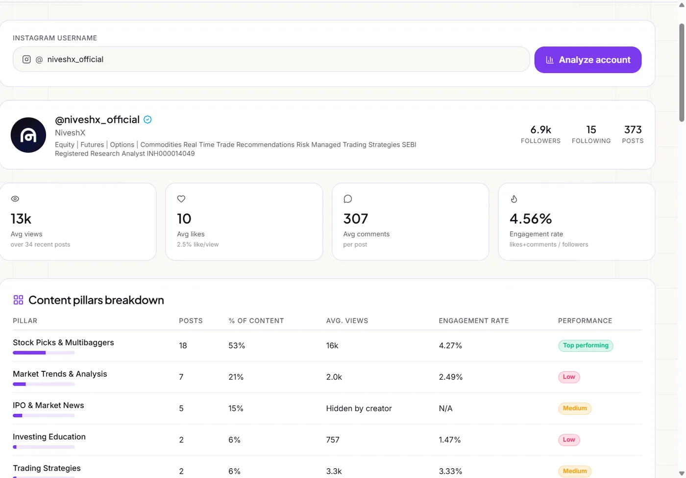Click the 4.27% engagement rate cell
The width and height of the screenshot is (686, 478).
450,345
